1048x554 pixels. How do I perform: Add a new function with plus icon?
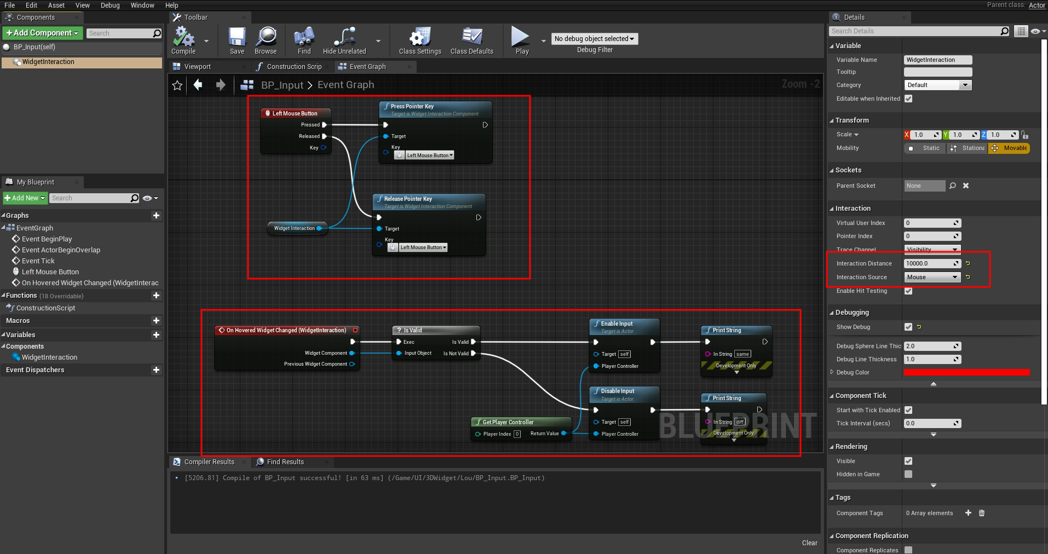click(157, 296)
